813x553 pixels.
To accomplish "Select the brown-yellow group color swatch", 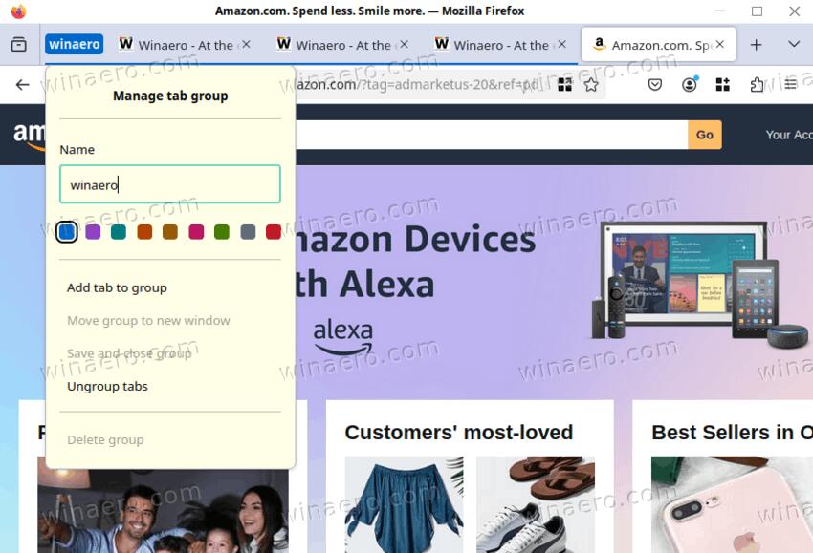I will [x=170, y=232].
